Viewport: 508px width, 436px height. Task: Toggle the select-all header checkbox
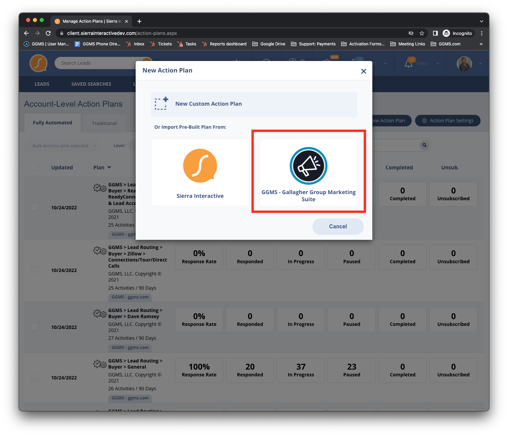34,167
